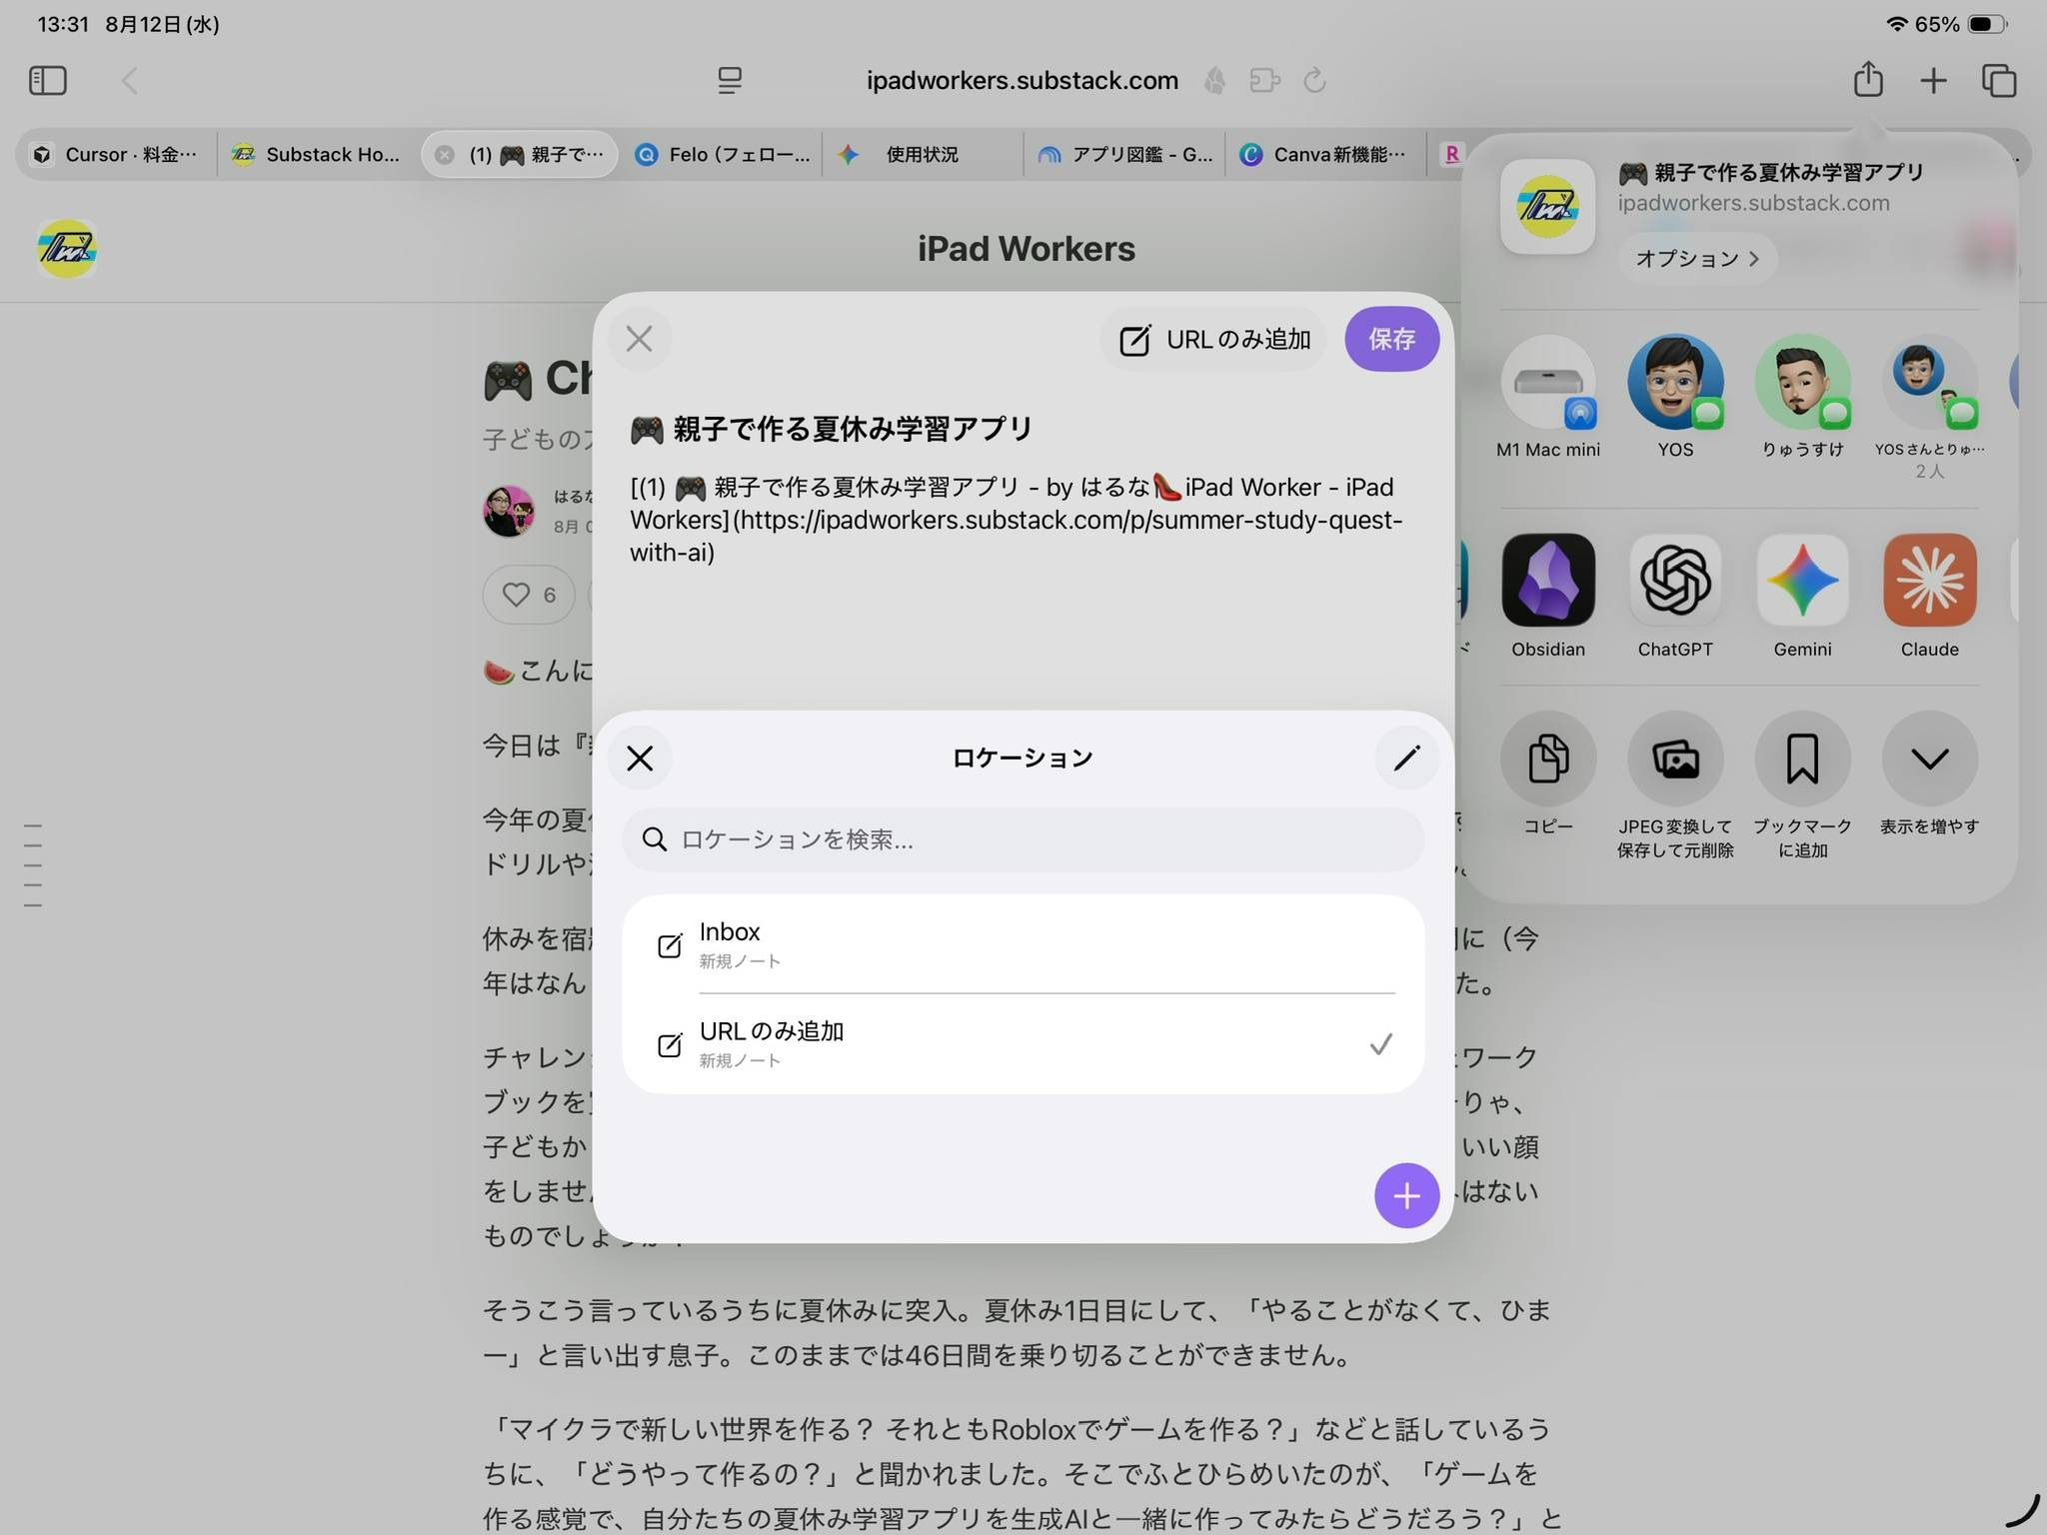Tap ブックマークに追加 bookmark icon
This screenshot has width=2047, height=1535.
[1803, 759]
